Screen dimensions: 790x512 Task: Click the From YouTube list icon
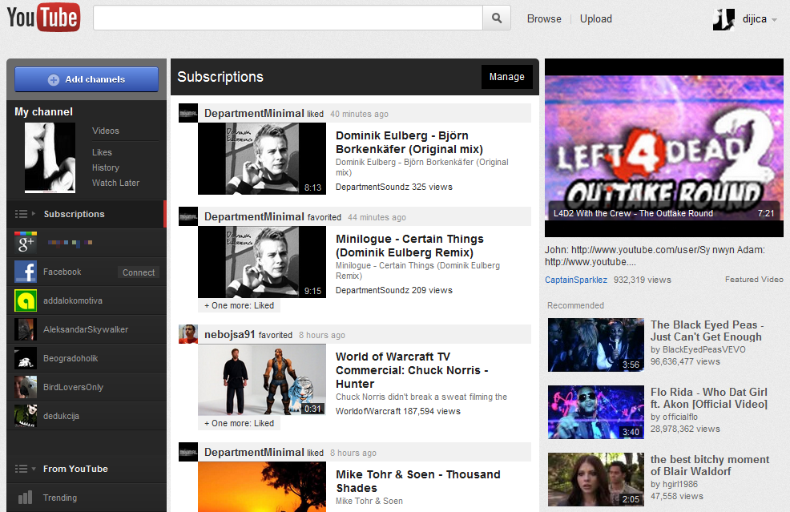click(x=21, y=469)
